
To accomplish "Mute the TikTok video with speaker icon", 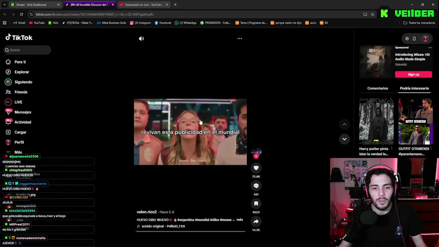I will pyautogui.click(x=141, y=39).
